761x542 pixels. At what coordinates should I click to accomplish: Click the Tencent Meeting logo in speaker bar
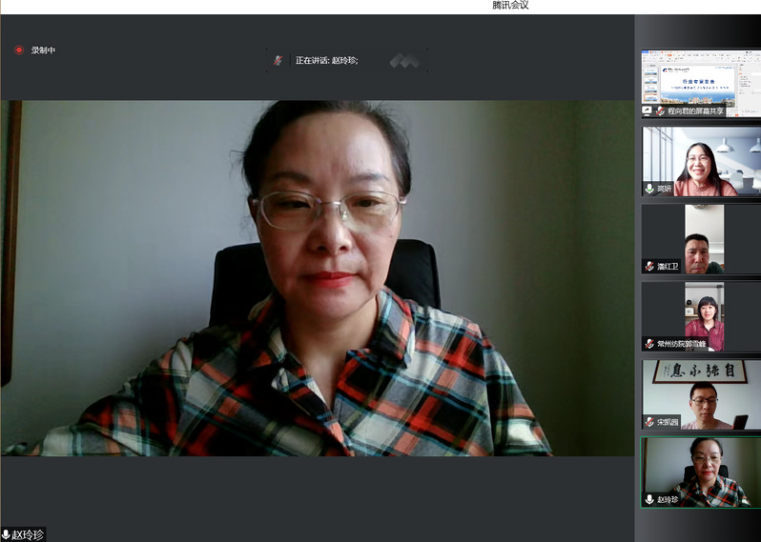[404, 61]
